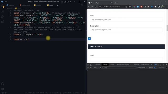The image size is (168, 94).
Task: Switch to the main.css editor tab
Action: (x=10, y=5)
